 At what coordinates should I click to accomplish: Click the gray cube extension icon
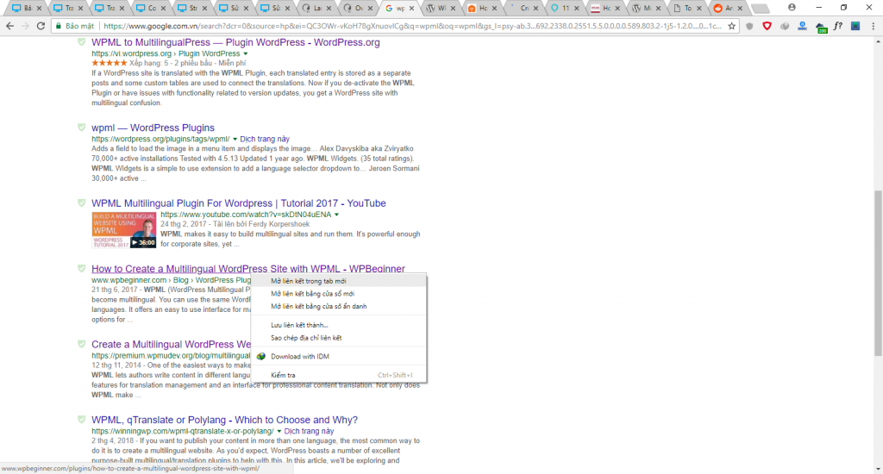pyautogui.click(x=785, y=26)
